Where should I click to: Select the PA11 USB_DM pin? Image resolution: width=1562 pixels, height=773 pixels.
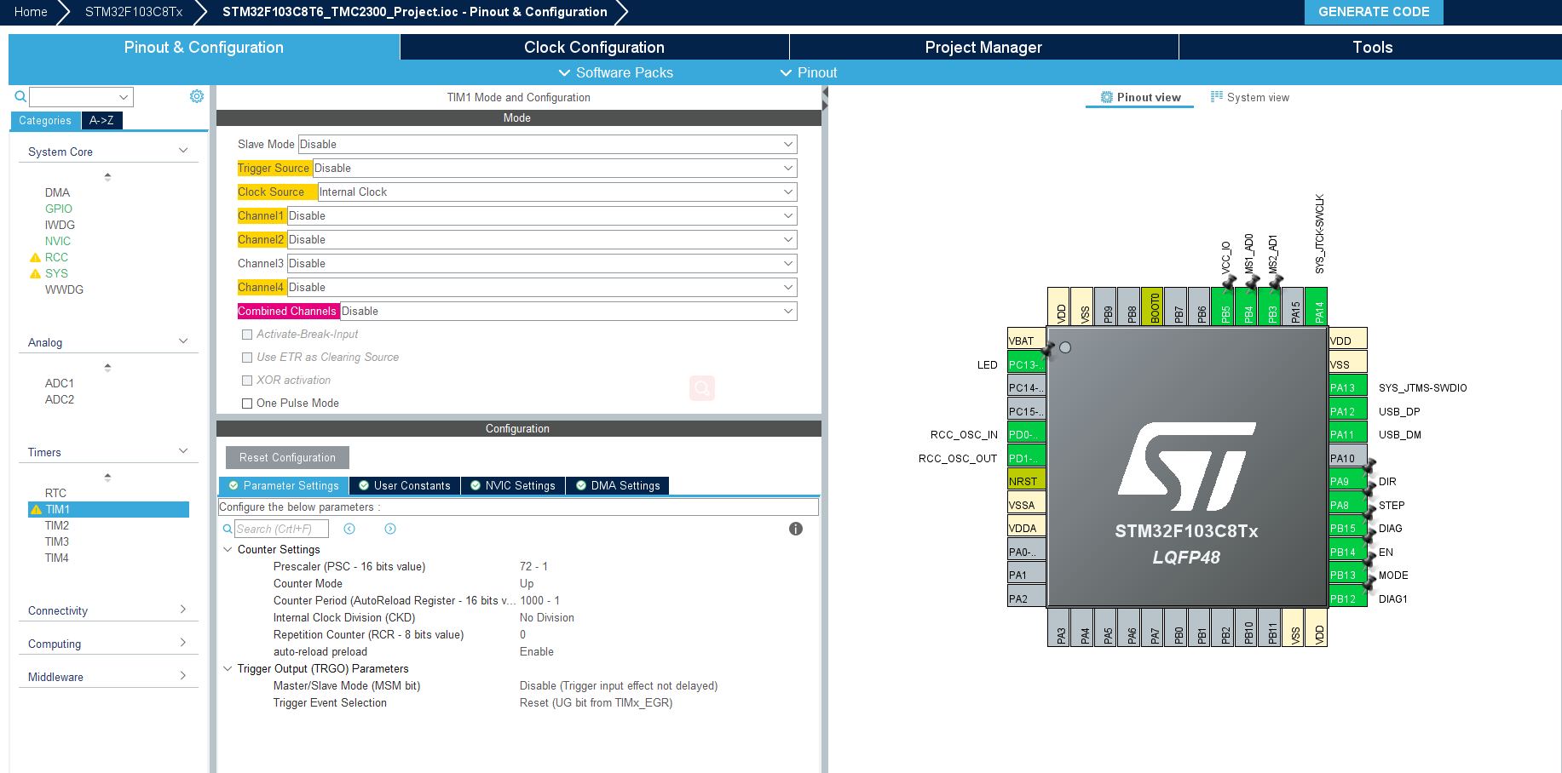point(1347,434)
